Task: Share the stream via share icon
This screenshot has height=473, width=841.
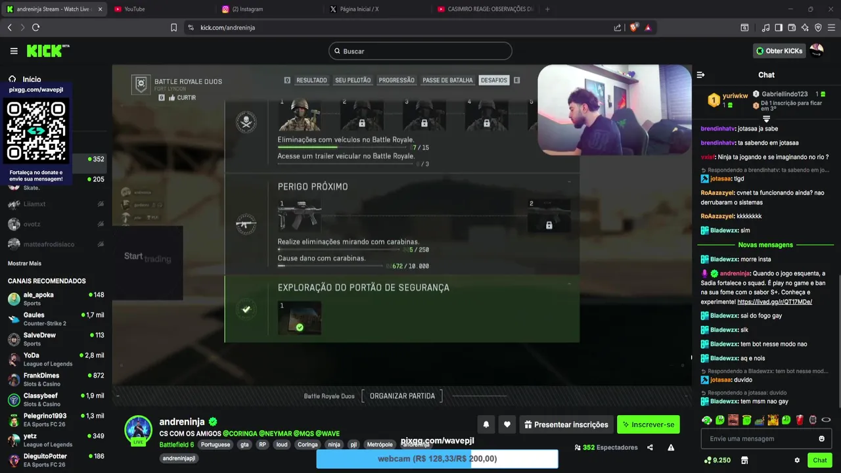Action: pos(650,447)
